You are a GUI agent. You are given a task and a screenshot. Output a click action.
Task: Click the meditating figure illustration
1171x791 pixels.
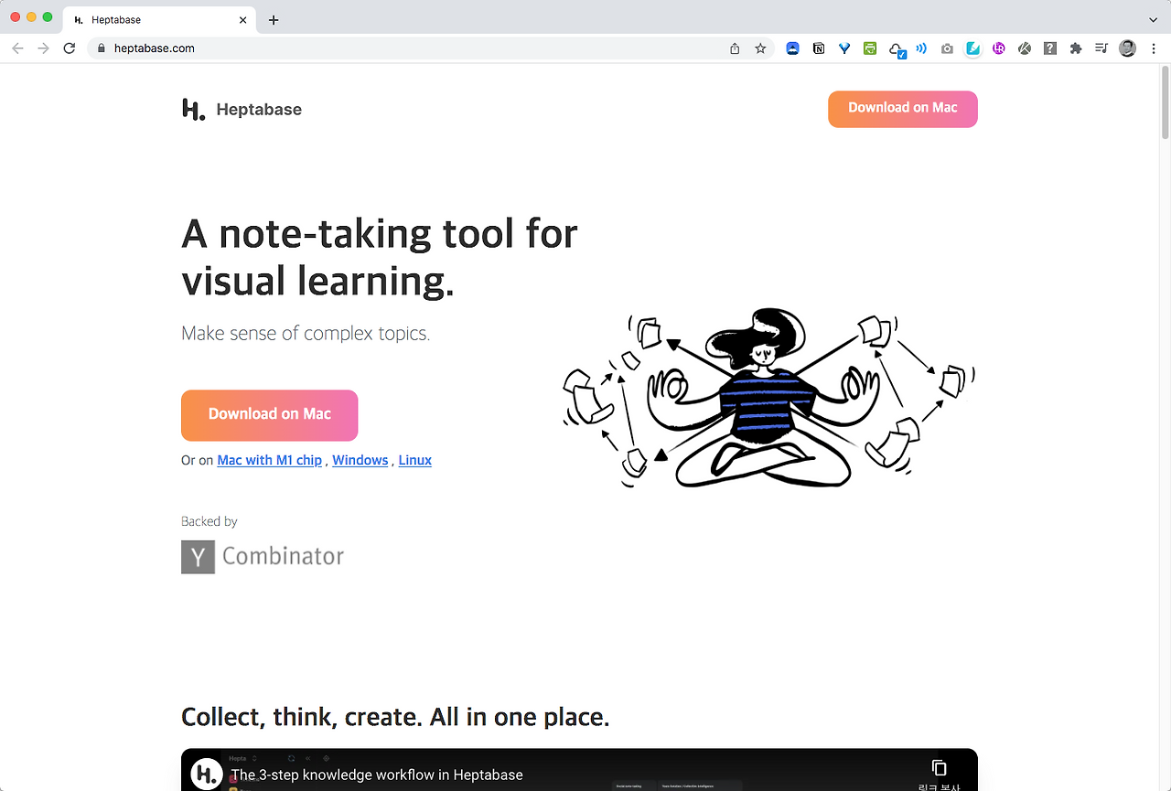point(767,399)
